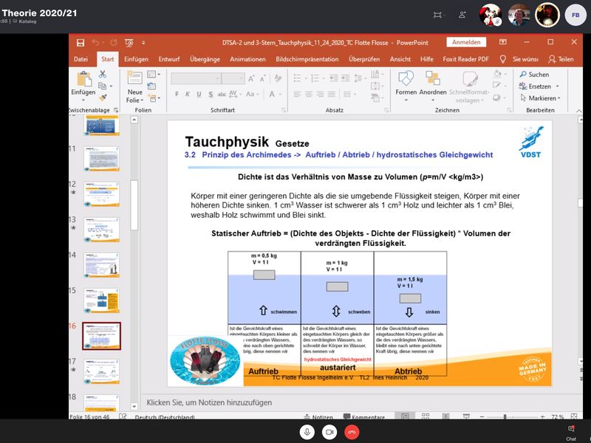Click the Numbered list icon
This screenshot has width=591, height=443.
[315, 78]
